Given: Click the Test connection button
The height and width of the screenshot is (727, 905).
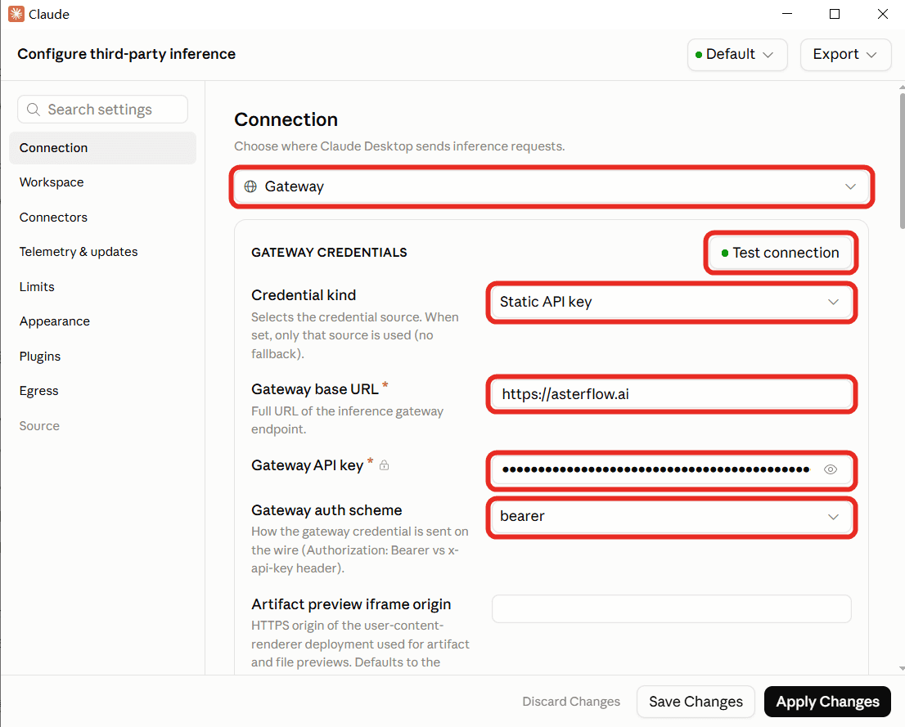Looking at the screenshot, I should [x=781, y=253].
